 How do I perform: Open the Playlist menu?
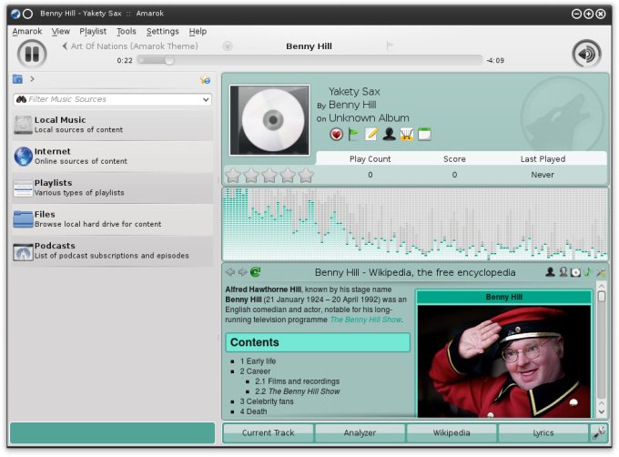93,31
